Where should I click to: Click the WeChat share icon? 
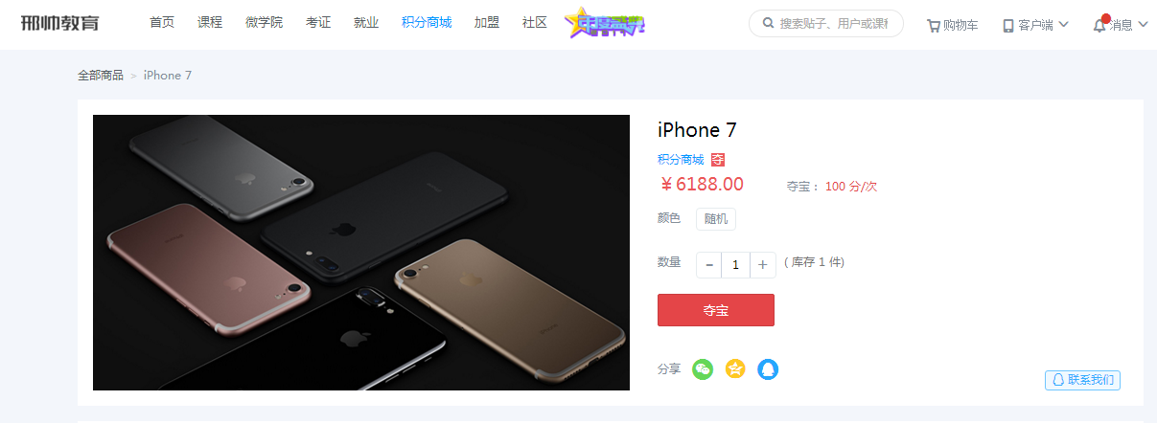click(704, 368)
